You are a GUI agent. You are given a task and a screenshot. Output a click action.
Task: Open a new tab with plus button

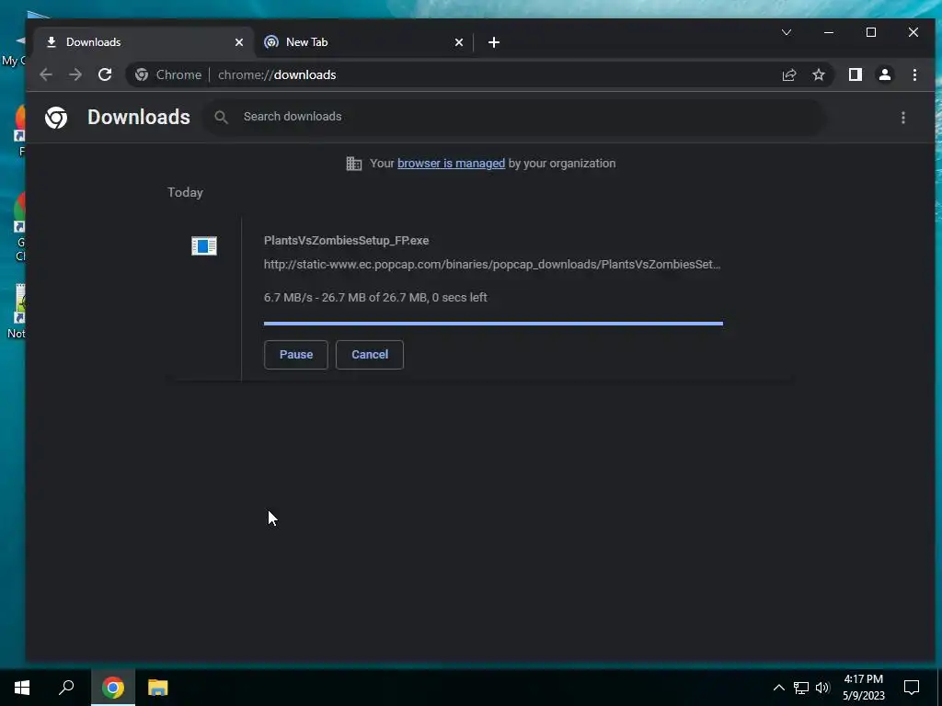tap(494, 42)
